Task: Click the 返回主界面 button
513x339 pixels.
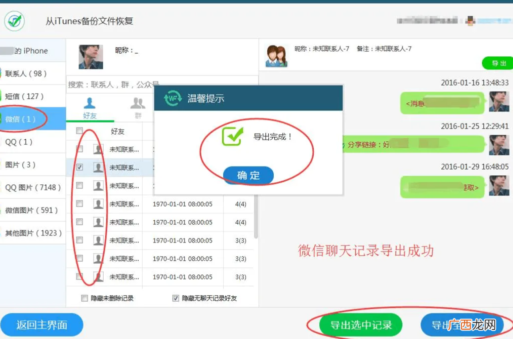Action: pos(42,324)
